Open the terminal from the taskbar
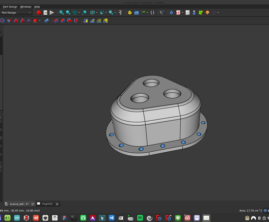 pos(73,218)
